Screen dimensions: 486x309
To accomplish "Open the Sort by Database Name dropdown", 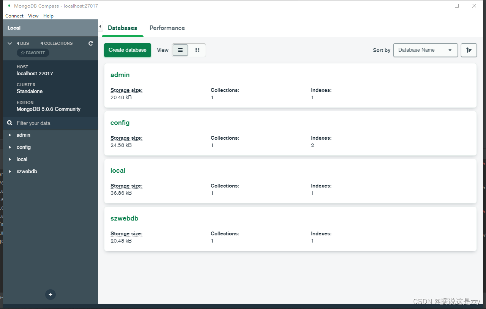I will 426,50.
